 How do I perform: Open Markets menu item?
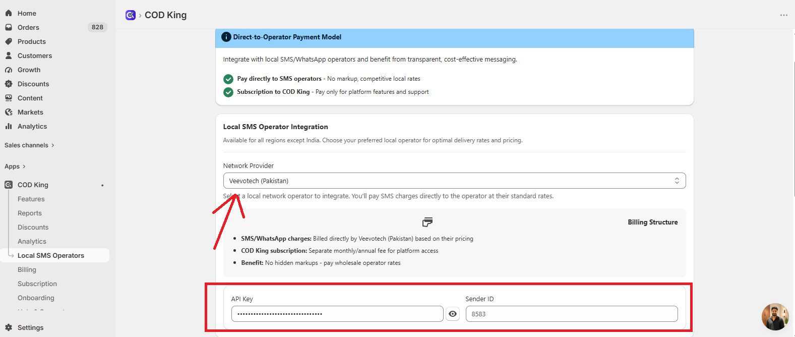30,112
